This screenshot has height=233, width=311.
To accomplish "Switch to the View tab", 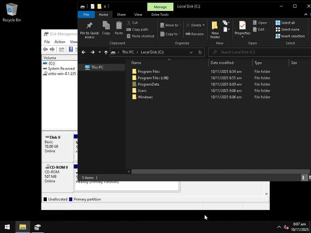I will click(x=138, y=15).
